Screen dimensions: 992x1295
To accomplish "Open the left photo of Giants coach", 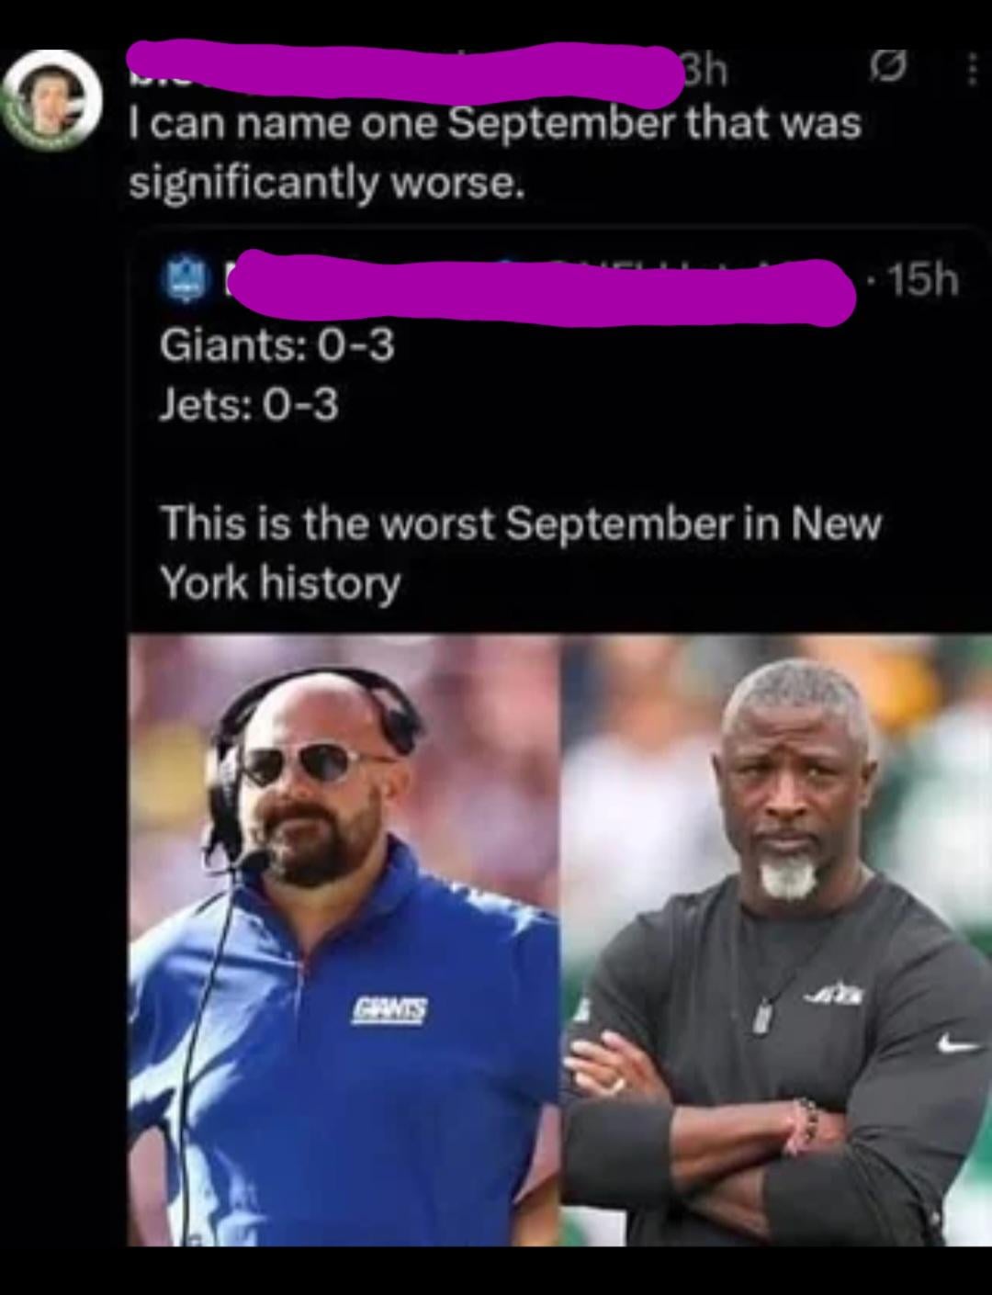I will click(344, 940).
